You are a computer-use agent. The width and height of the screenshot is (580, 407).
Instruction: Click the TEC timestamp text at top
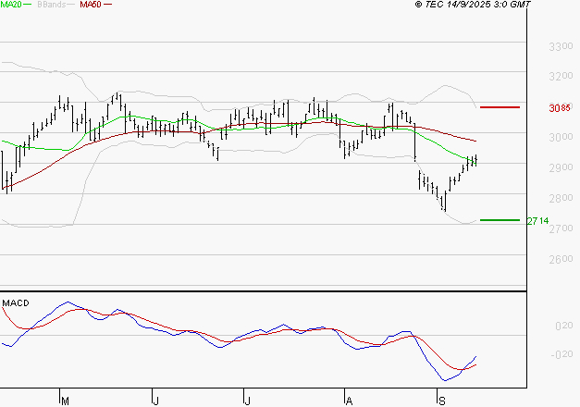[473, 5]
